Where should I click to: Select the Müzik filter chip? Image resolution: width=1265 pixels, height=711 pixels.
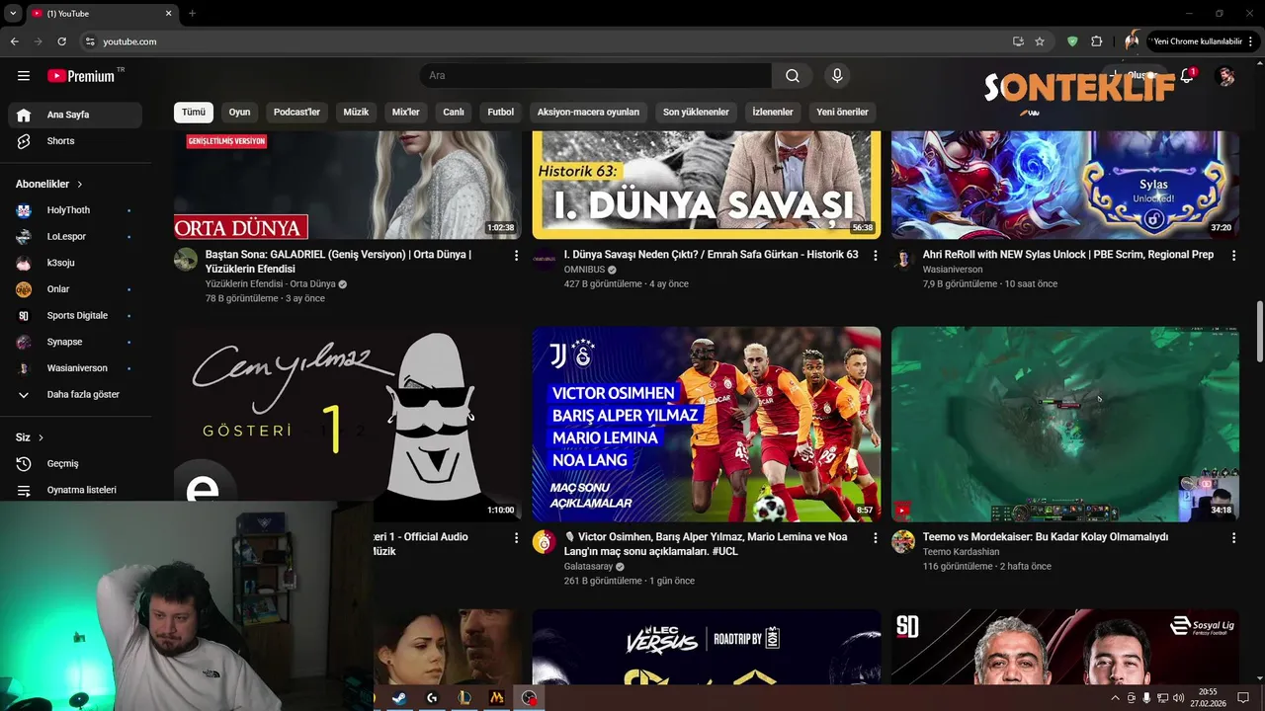[356, 113]
